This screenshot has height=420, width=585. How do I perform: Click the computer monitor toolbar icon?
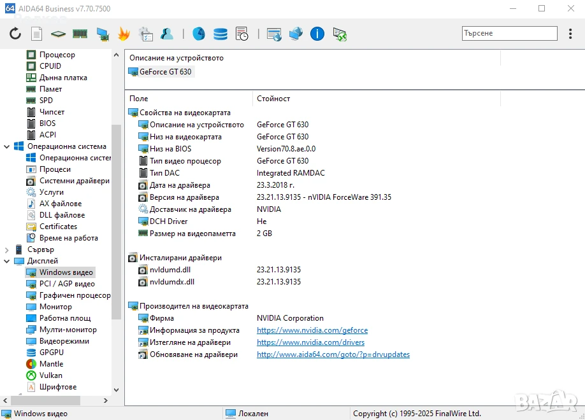(x=102, y=34)
